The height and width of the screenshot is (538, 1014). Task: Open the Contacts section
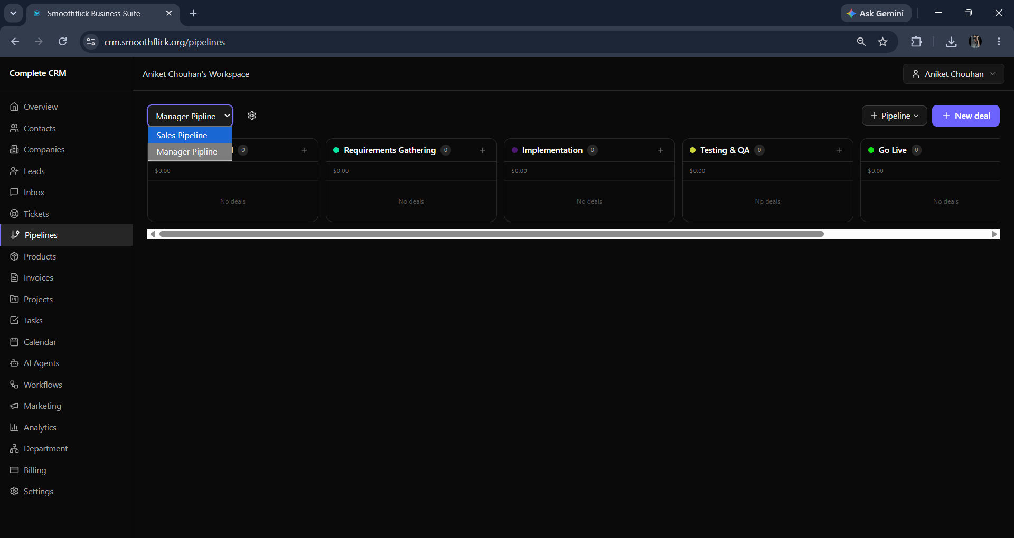pos(66,128)
